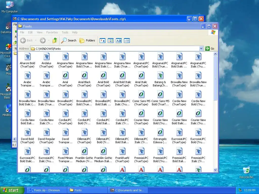Open the Windows Start menu
The height and width of the screenshot is (194, 259).
tap(12, 190)
